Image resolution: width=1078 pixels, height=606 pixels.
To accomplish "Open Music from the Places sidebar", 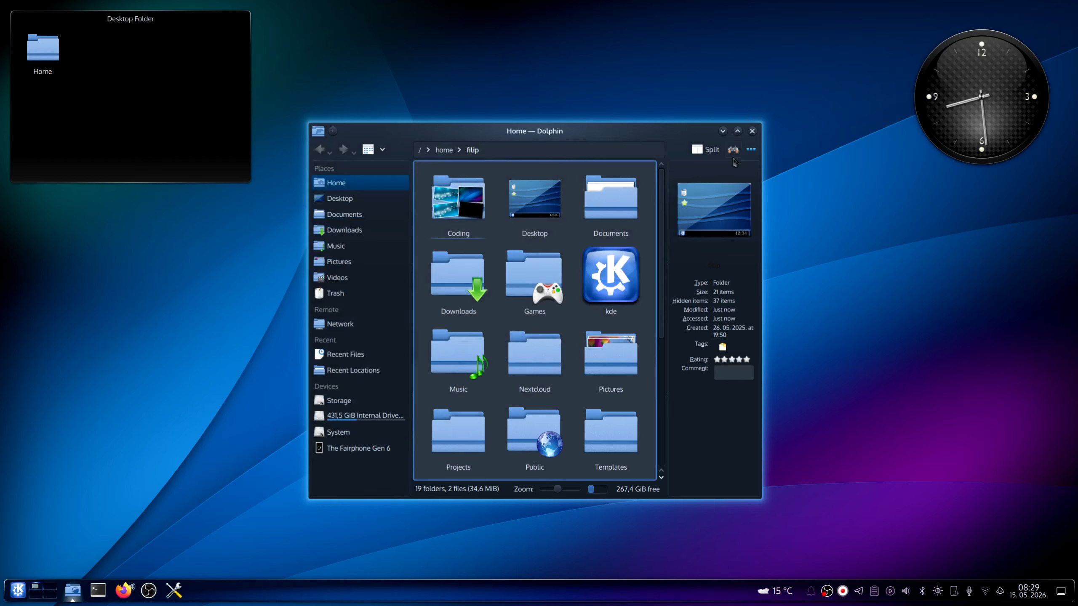I will point(360,246).
